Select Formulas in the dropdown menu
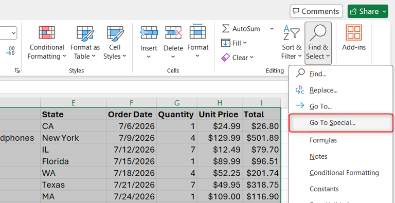This screenshot has height=203, width=395. (x=341, y=140)
